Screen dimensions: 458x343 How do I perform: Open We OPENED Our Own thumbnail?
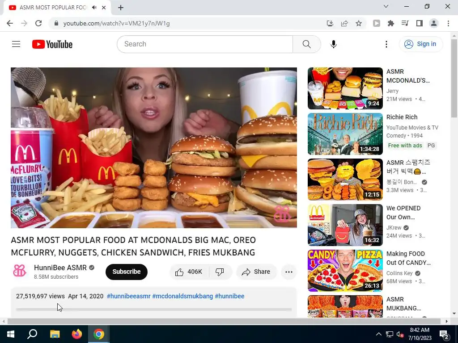click(x=345, y=225)
